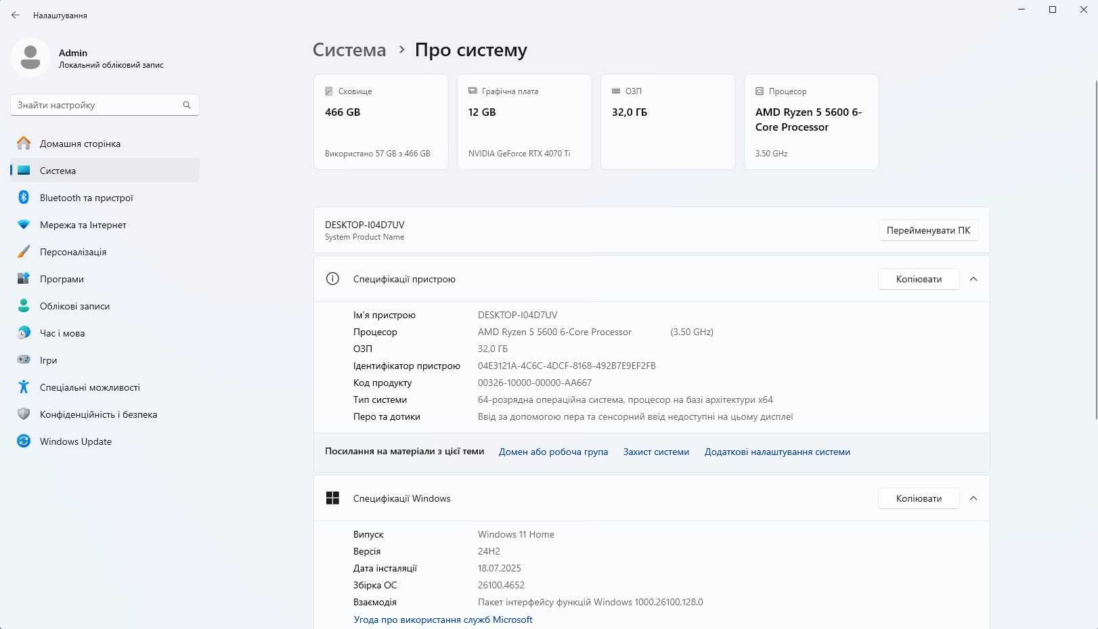Click the device ID value 04E3121A-4C6C-4DCF
Viewport: 1098px width, 629px height.
pos(567,366)
